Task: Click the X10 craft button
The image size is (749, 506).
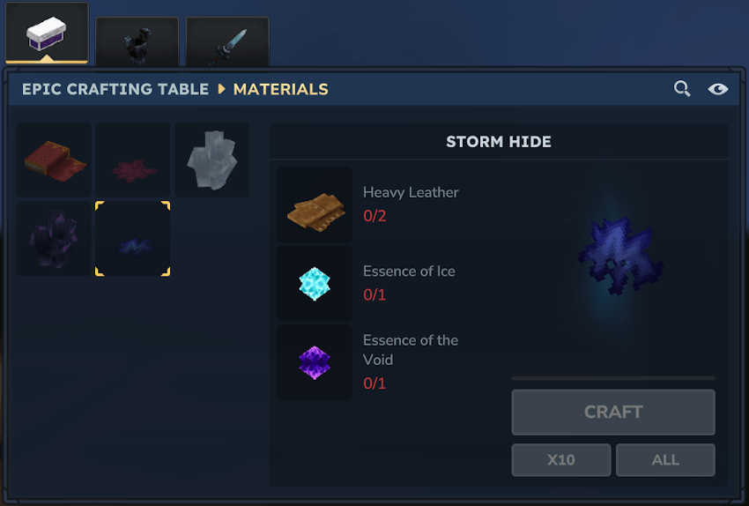Action: [x=561, y=459]
